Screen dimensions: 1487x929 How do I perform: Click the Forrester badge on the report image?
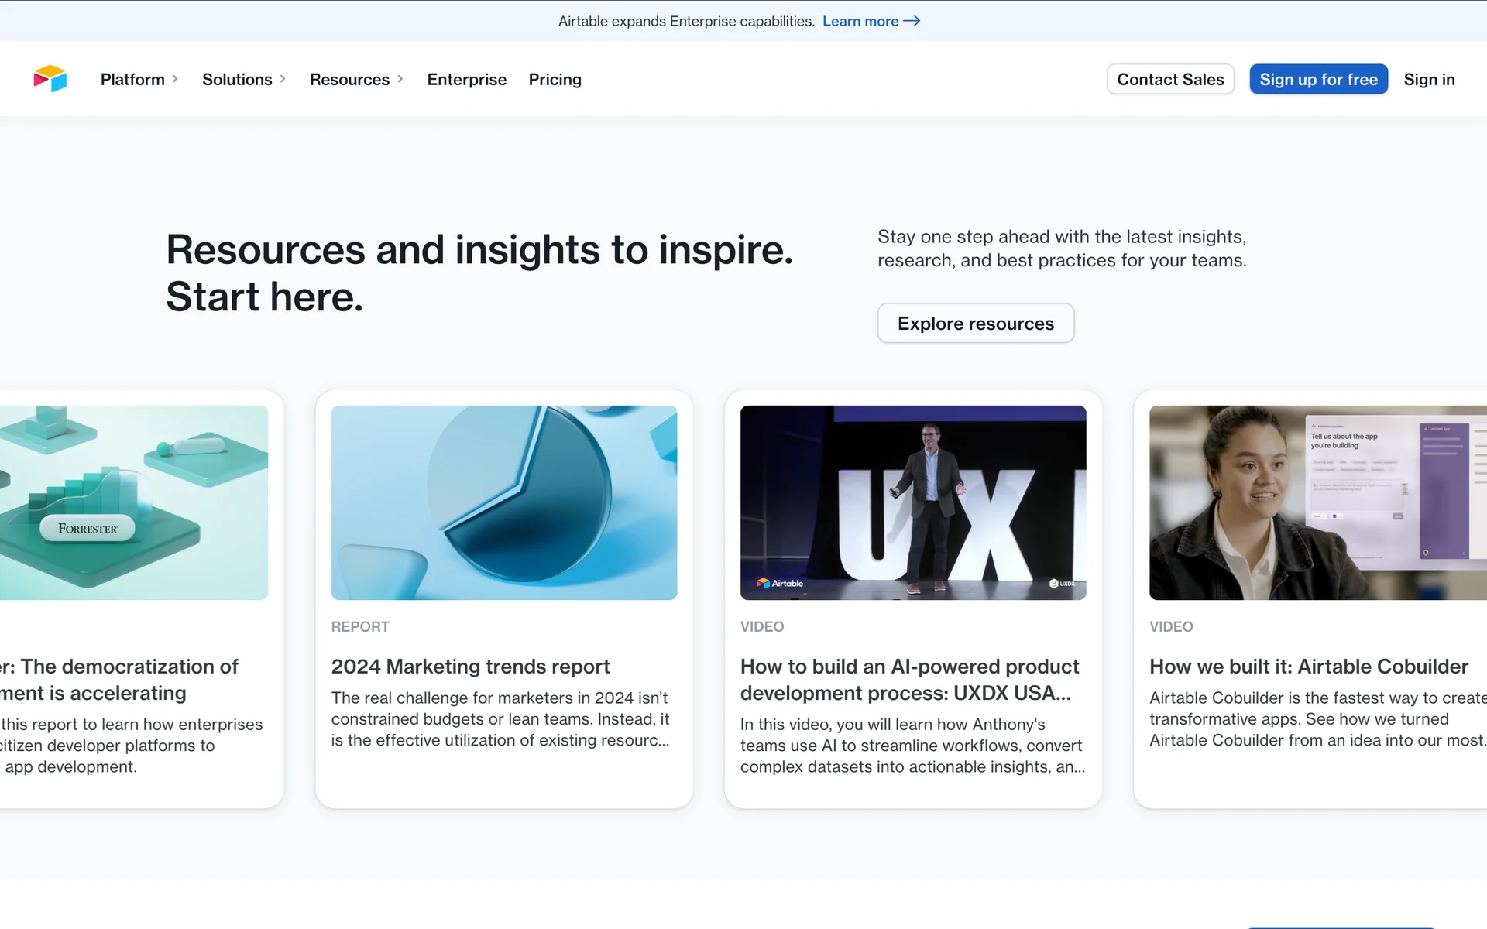pos(88,528)
